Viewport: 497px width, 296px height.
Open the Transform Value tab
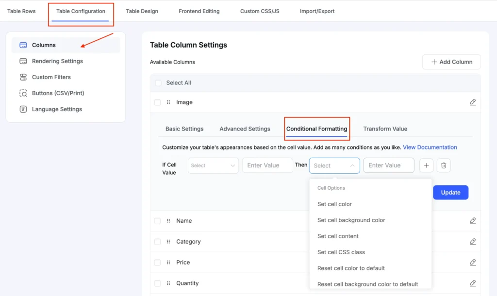coord(385,129)
